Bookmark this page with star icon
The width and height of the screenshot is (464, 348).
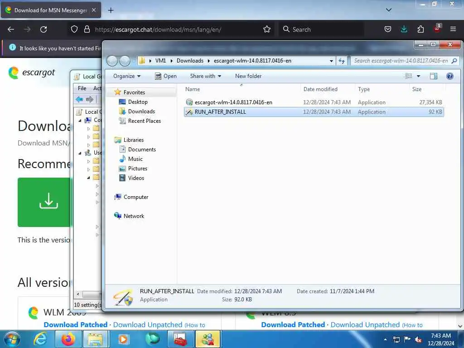pyautogui.click(x=266, y=29)
